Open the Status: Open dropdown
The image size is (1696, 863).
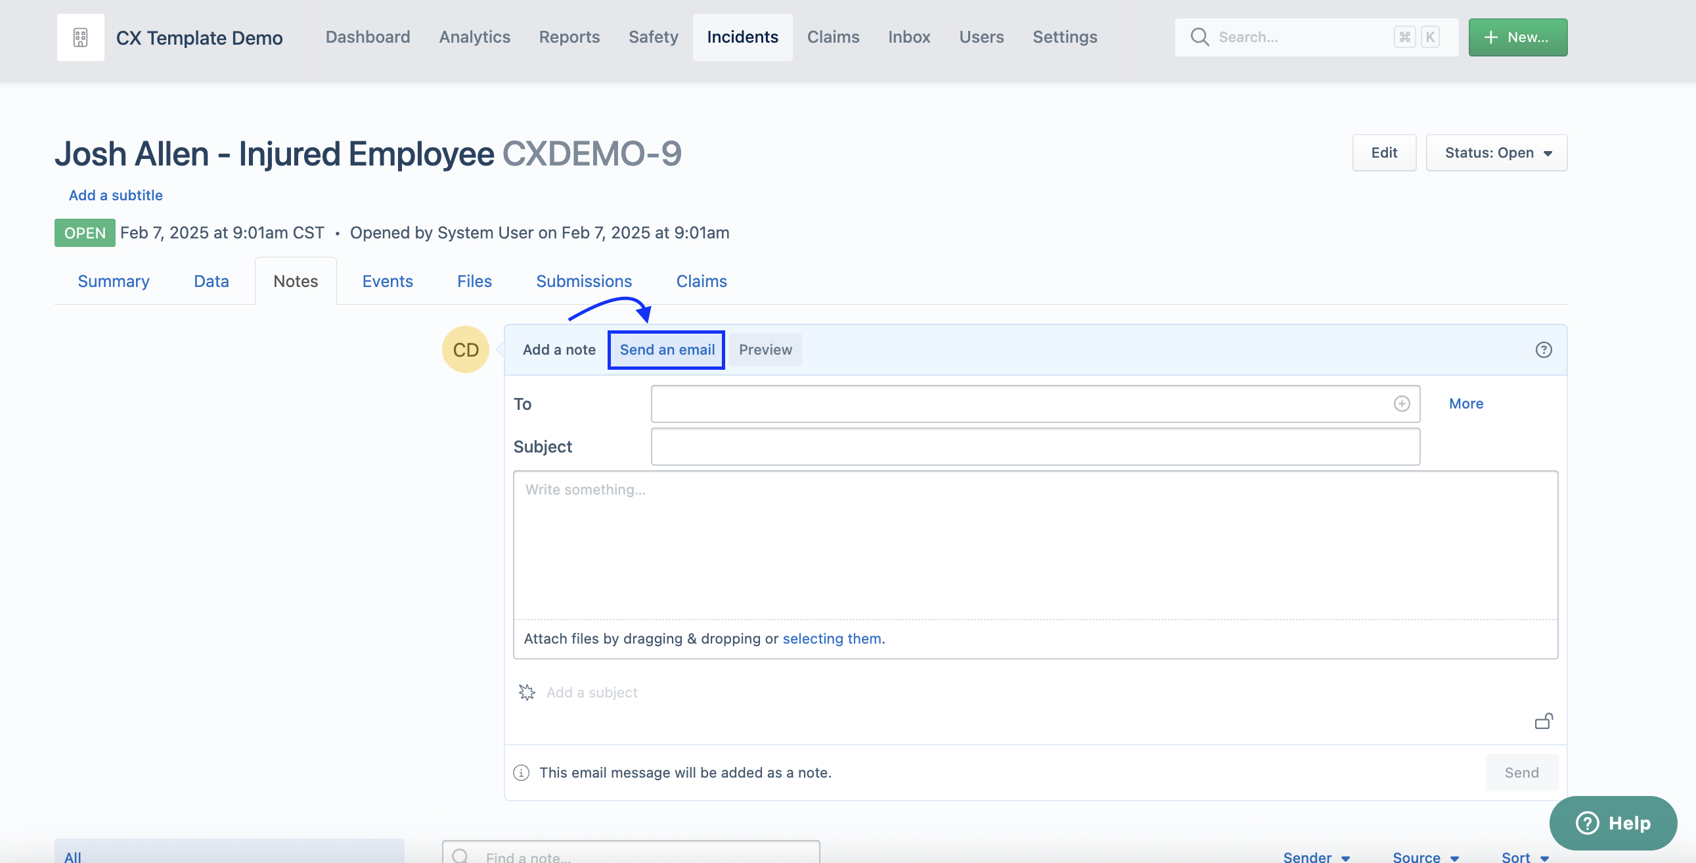tap(1496, 153)
